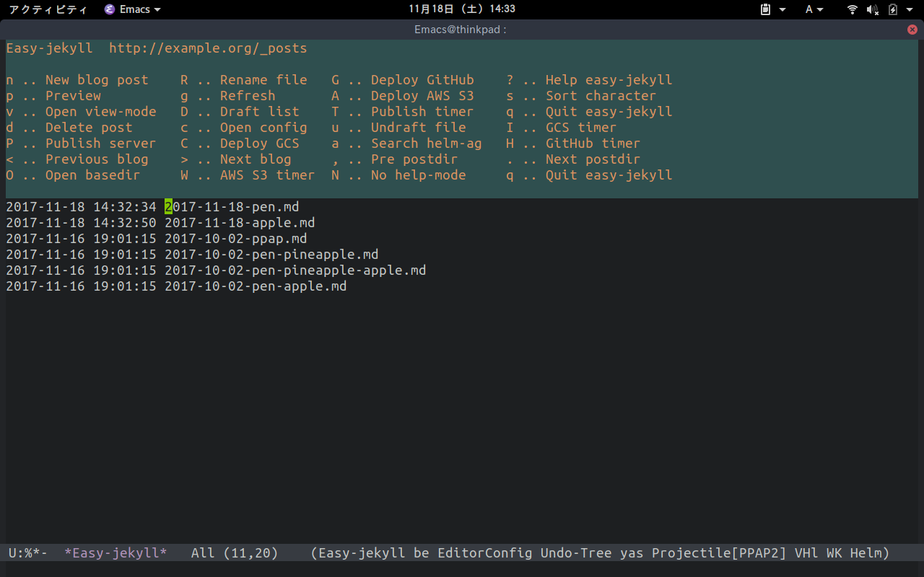
Task: Click the Undo-Tree minor mode in mode line
Action: (576, 553)
